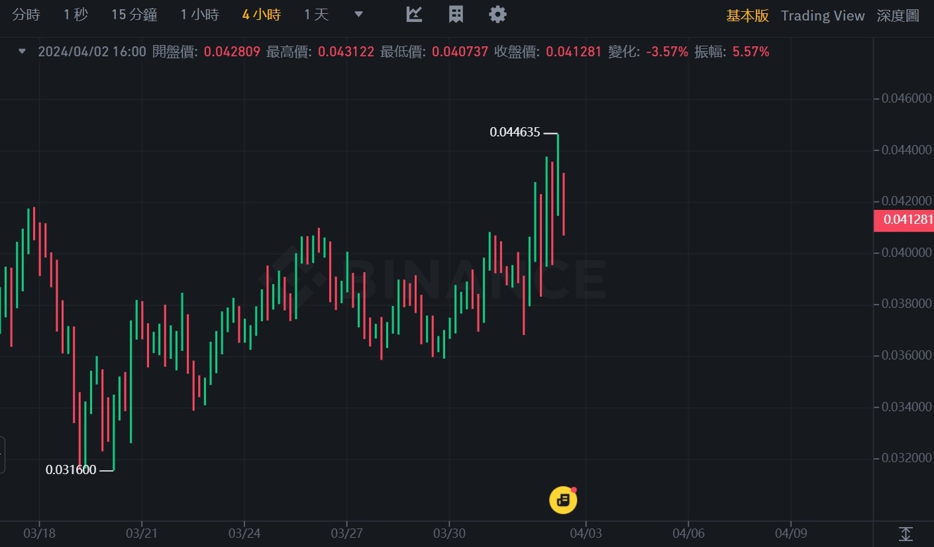Image resolution: width=934 pixels, height=547 pixels.
Task: Select the 基本版 chart mode
Action: coord(747,16)
